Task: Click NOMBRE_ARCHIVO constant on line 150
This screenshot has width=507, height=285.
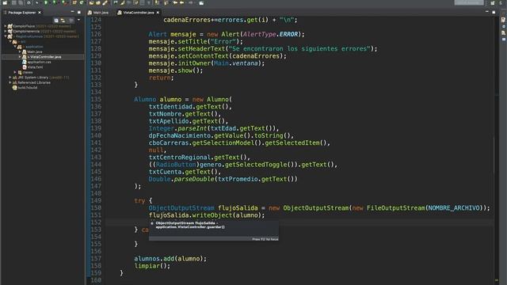Action: 454,208
